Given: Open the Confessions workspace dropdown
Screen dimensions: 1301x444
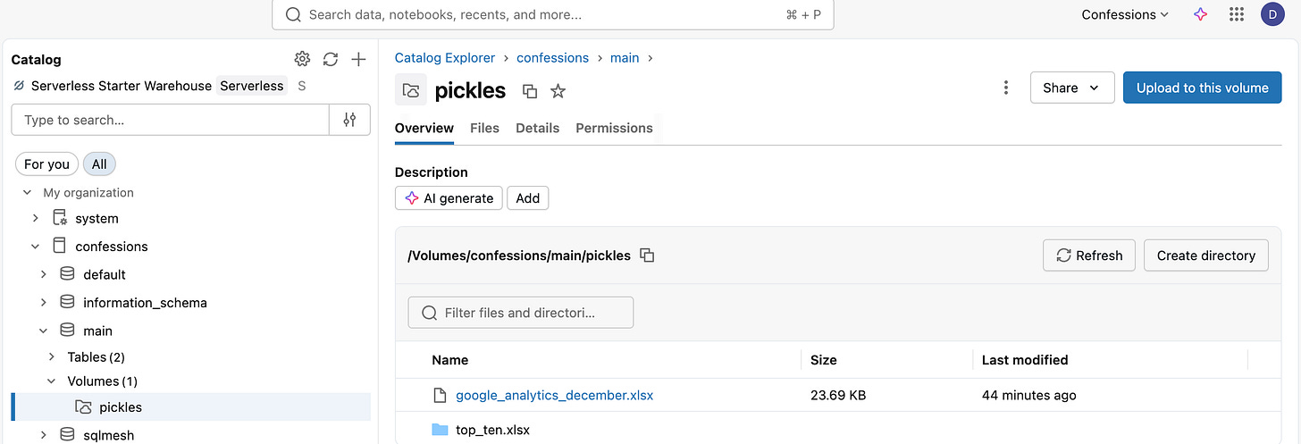Looking at the screenshot, I should click(1124, 14).
